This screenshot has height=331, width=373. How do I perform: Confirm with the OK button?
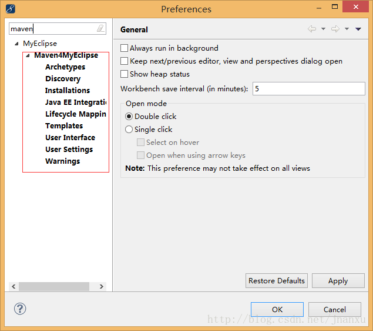277,310
